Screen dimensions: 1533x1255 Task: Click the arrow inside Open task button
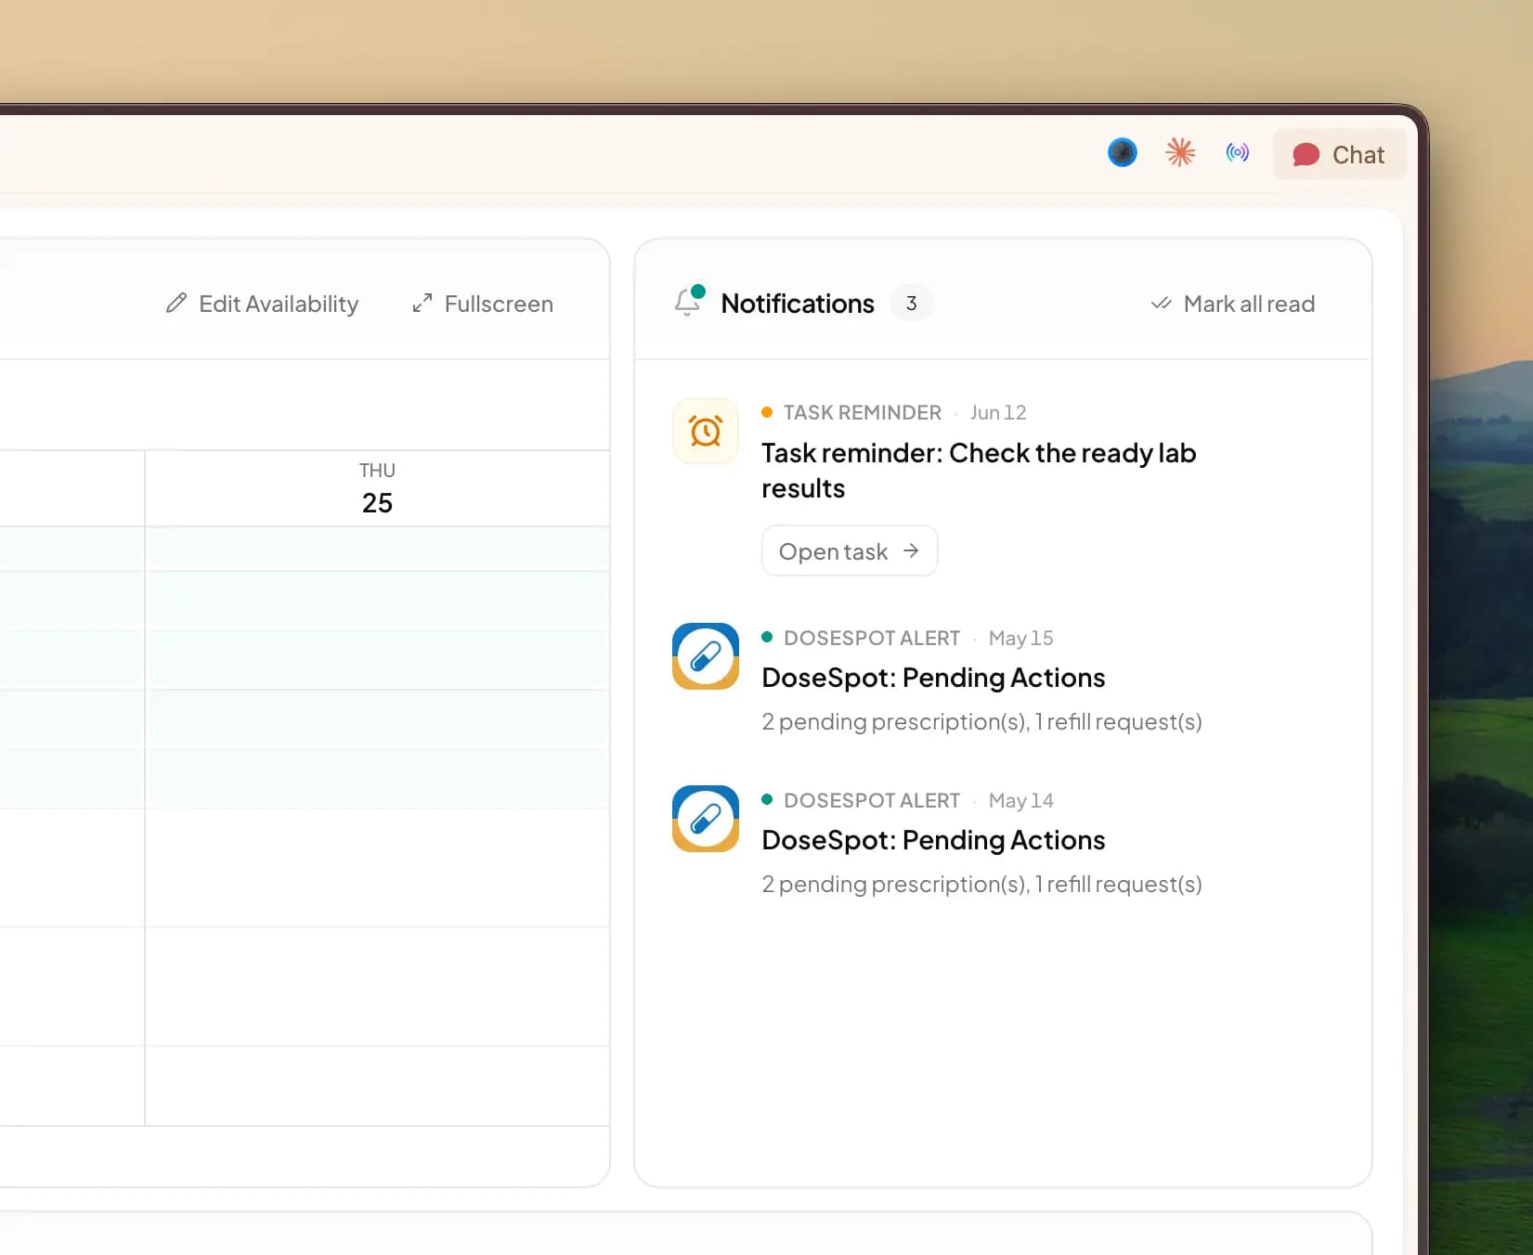point(911,551)
